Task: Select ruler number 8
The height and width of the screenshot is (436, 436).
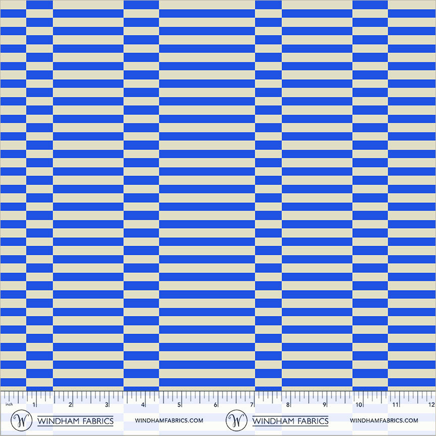Action: pyautogui.click(x=288, y=405)
